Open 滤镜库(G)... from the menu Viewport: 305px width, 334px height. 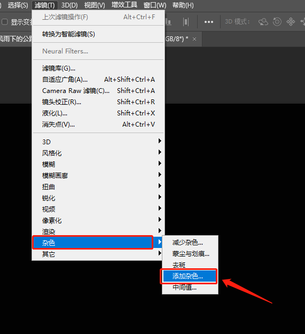98,68
